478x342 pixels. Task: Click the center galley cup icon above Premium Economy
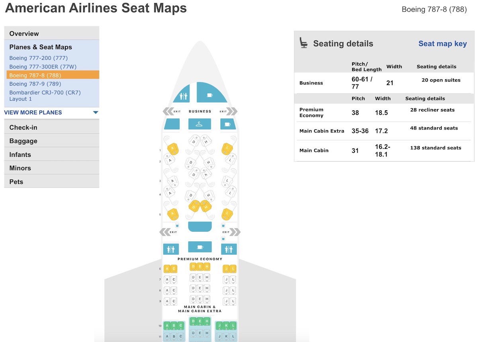pyautogui.click(x=200, y=247)
